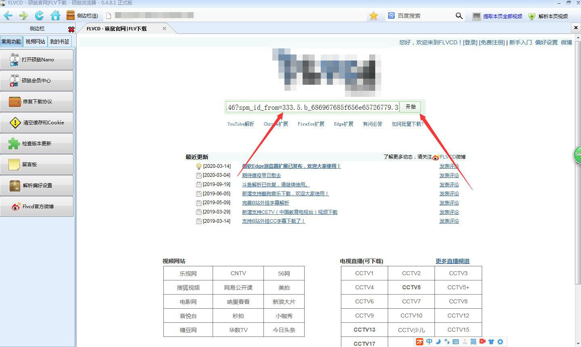
Task: Click 检查版本更新 sidebar button
Action: point(37,143)
